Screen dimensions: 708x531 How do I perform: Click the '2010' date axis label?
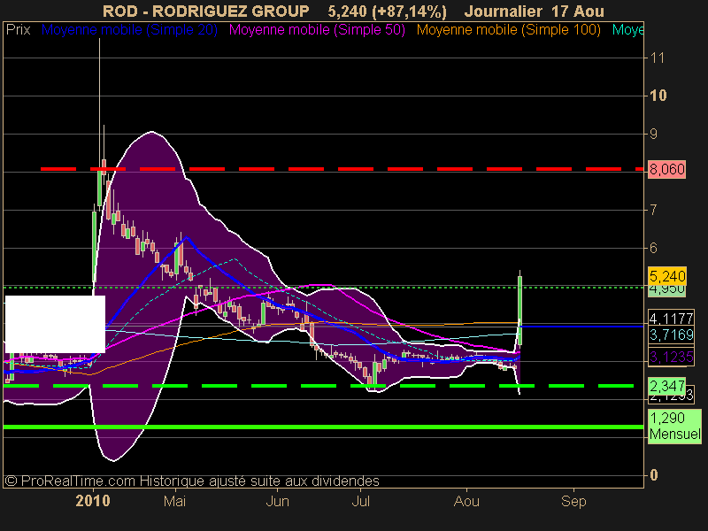pyautogui.click(x=93, y=501)
